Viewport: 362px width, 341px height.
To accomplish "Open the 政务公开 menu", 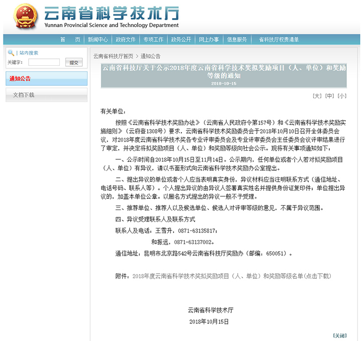I will tap(181, 40).
